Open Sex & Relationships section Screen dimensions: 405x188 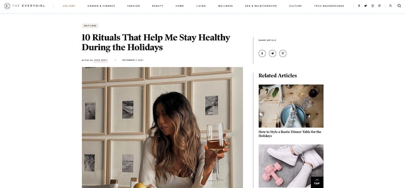click(261, 6)
